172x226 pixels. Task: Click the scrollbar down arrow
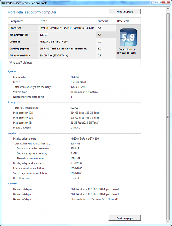point(168,222)
